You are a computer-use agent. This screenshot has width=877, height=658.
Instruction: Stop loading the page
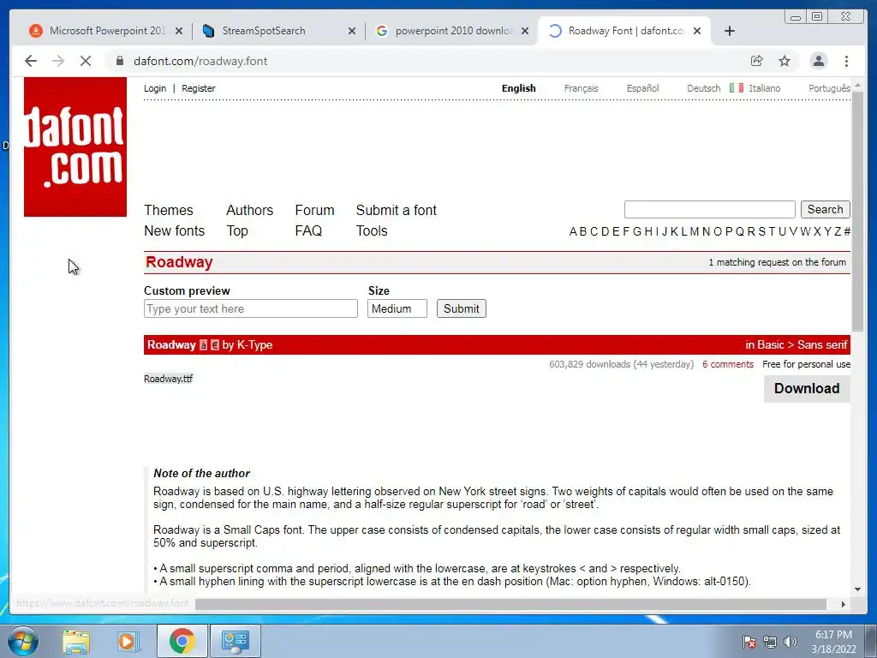click(x=86, y=61)
